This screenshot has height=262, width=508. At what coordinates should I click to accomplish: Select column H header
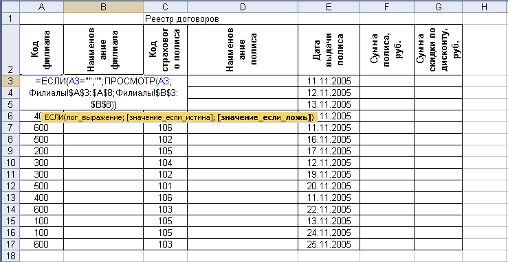(485, 8)
